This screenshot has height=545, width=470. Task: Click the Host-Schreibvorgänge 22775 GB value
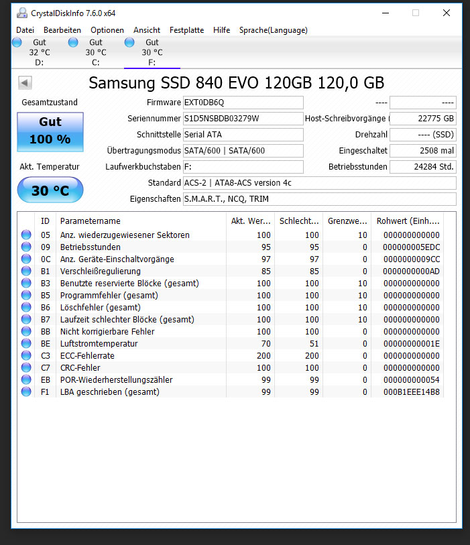tap(422, 119)
